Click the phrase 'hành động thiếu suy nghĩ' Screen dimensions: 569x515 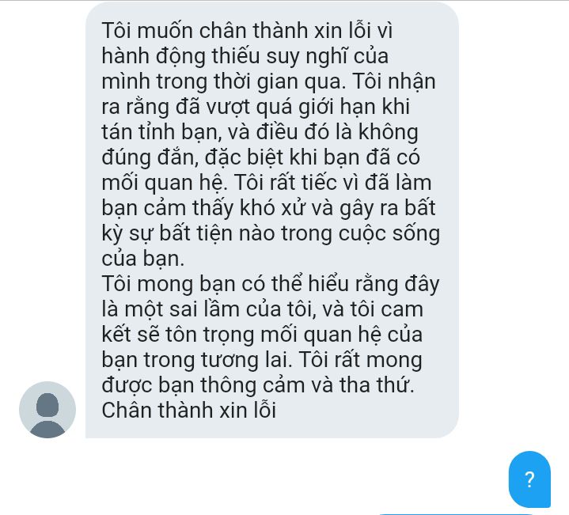pyautogui.click(x=225, y=56)
